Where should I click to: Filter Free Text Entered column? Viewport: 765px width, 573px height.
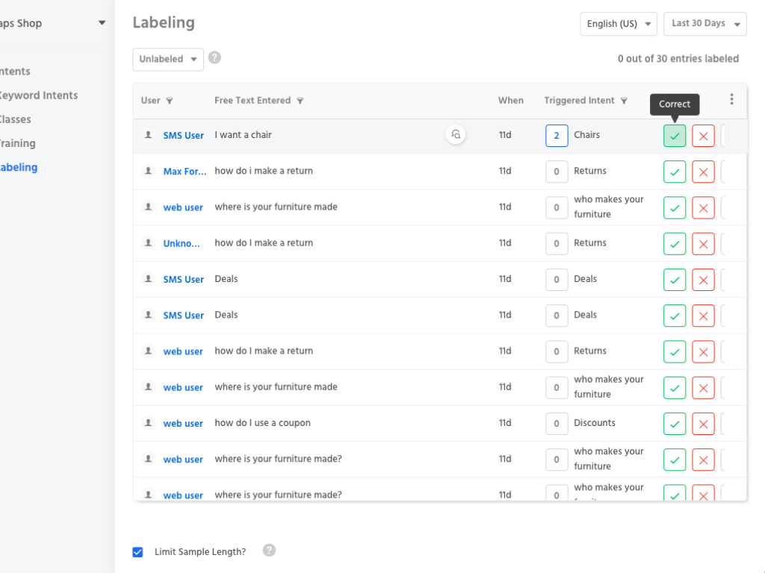pyautogui.click(x=300, y=101)
